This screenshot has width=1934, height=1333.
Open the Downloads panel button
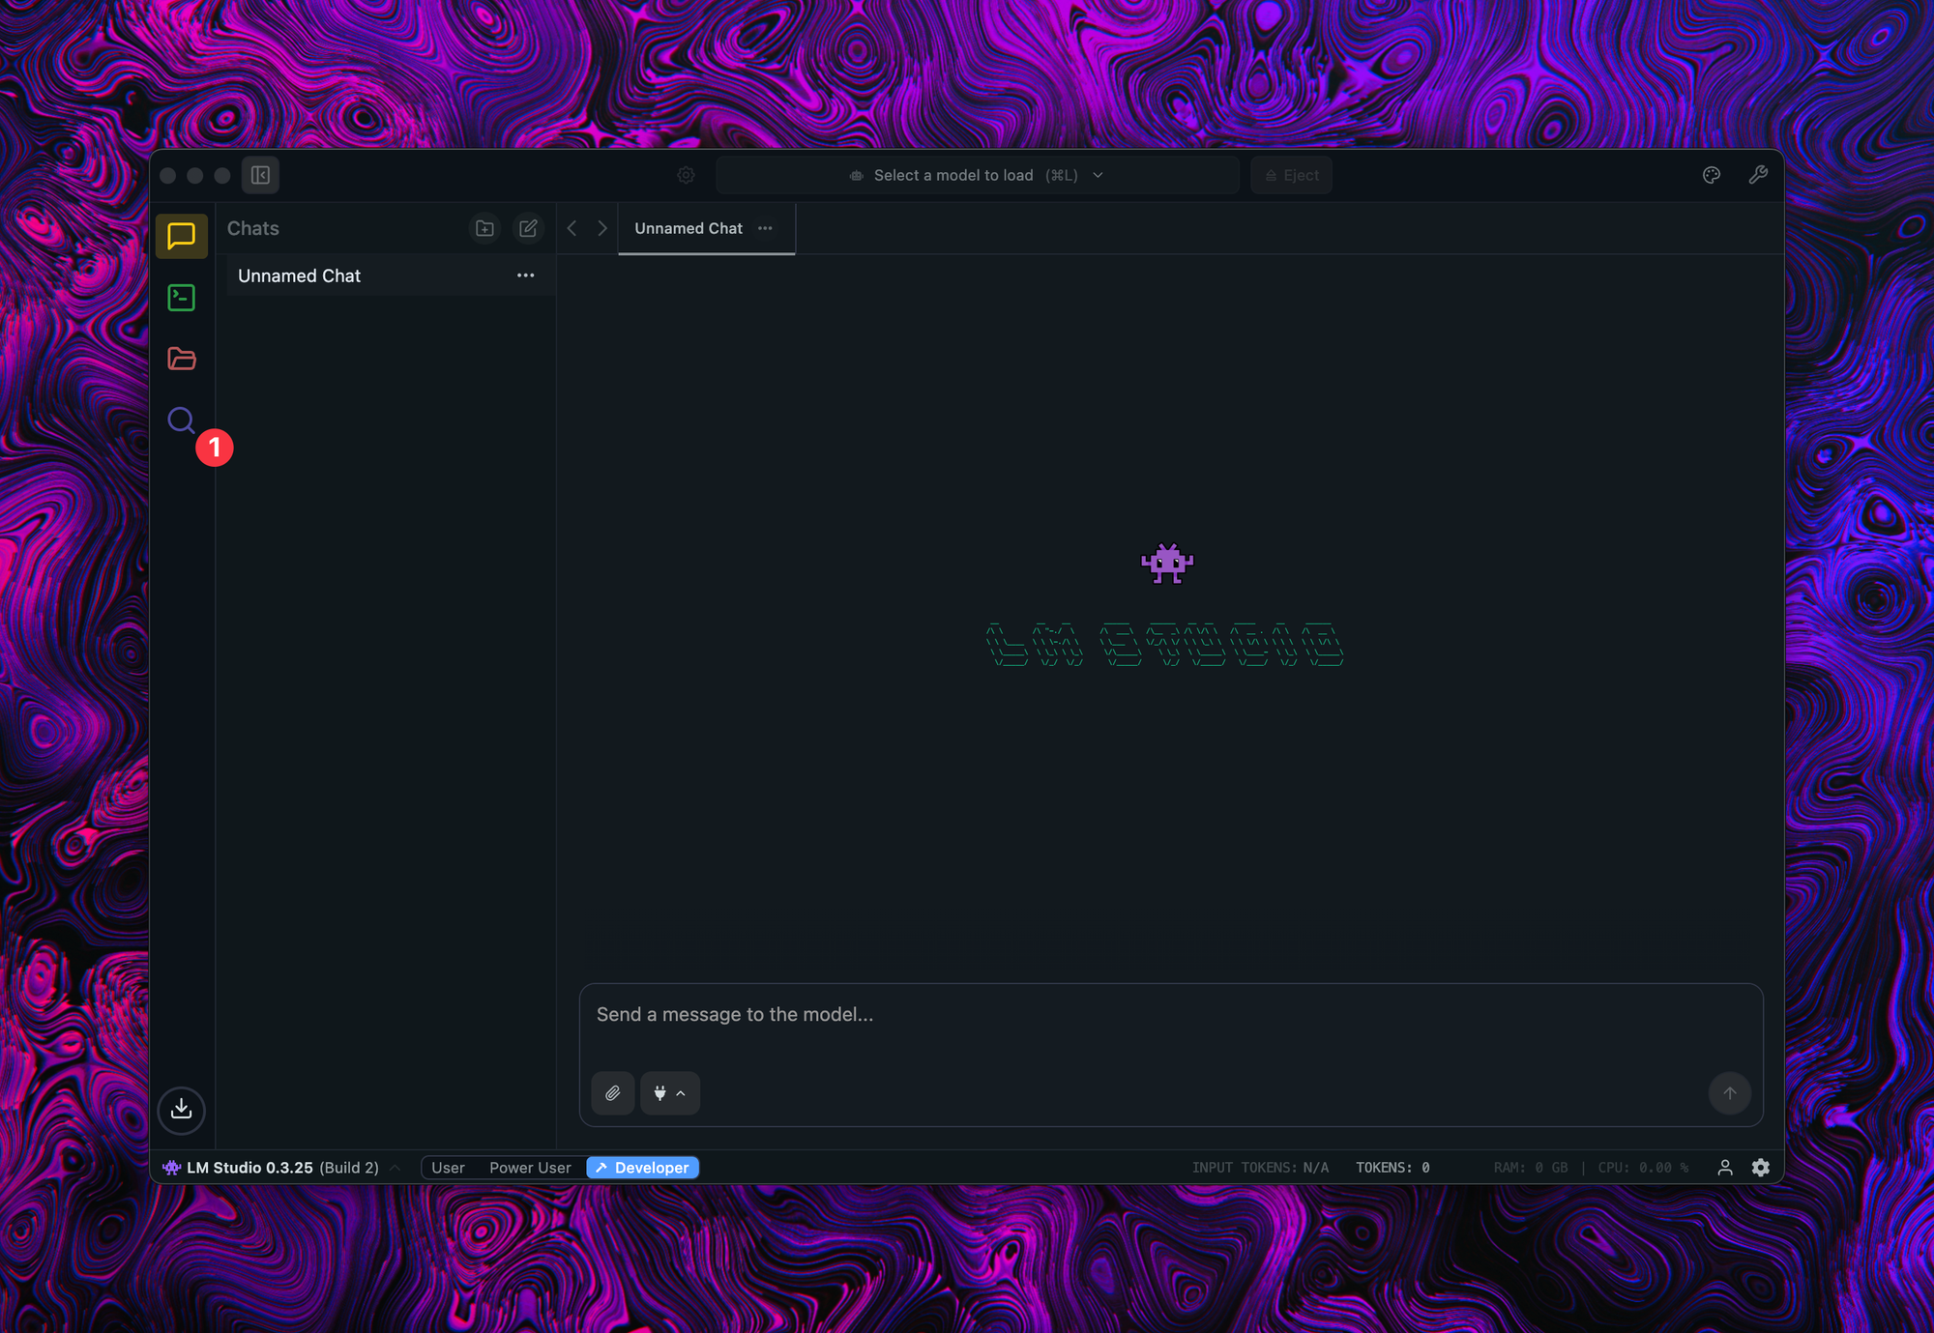click(181, 1109)
